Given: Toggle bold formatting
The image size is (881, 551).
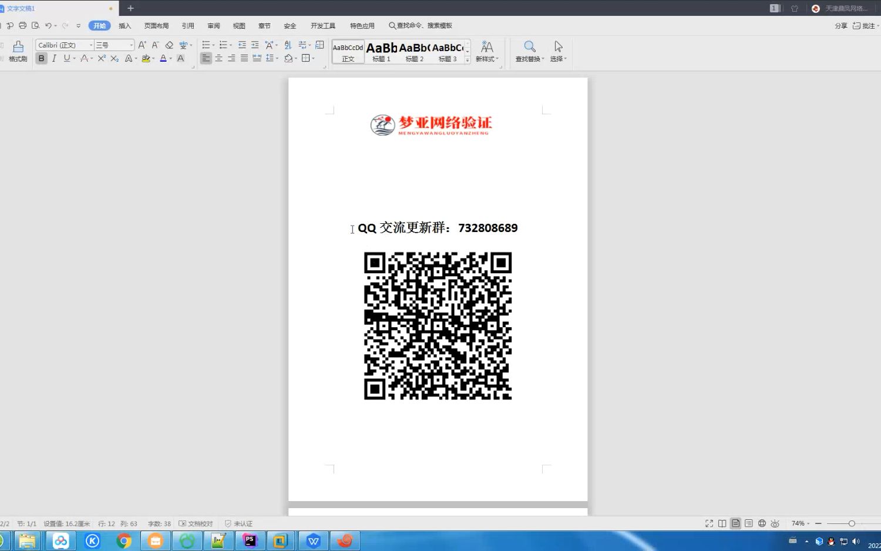Looking at the screenshot, I should 41,58.
